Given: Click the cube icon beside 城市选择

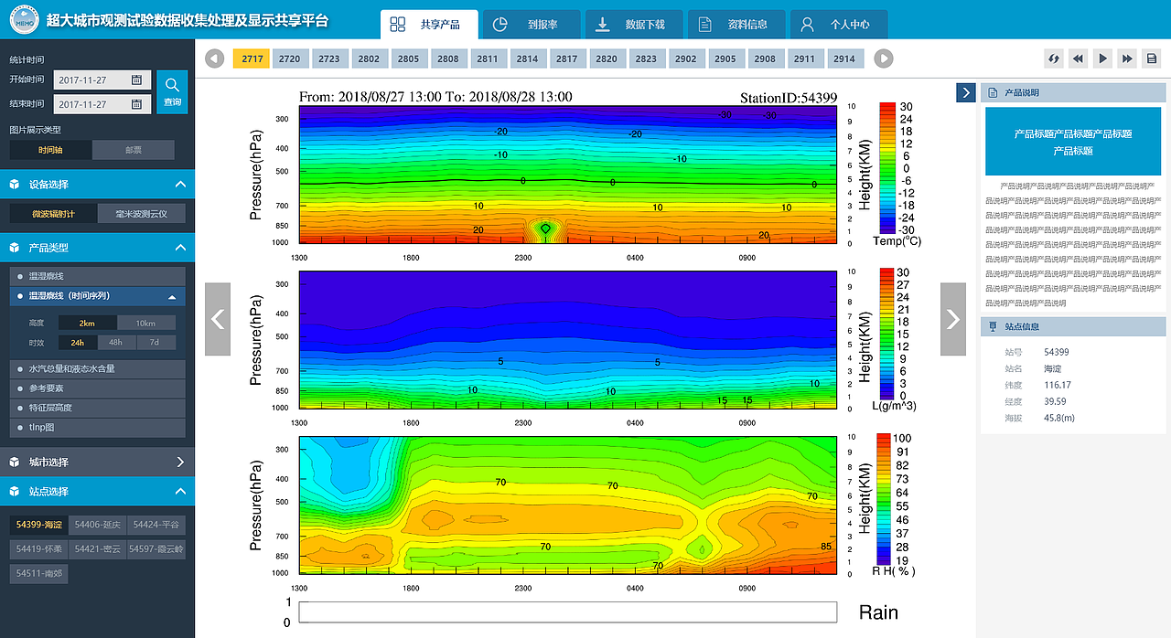Looking at the screenshot, I should (15, 463).
